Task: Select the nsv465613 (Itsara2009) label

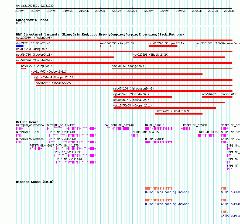Action: (53, 83)
